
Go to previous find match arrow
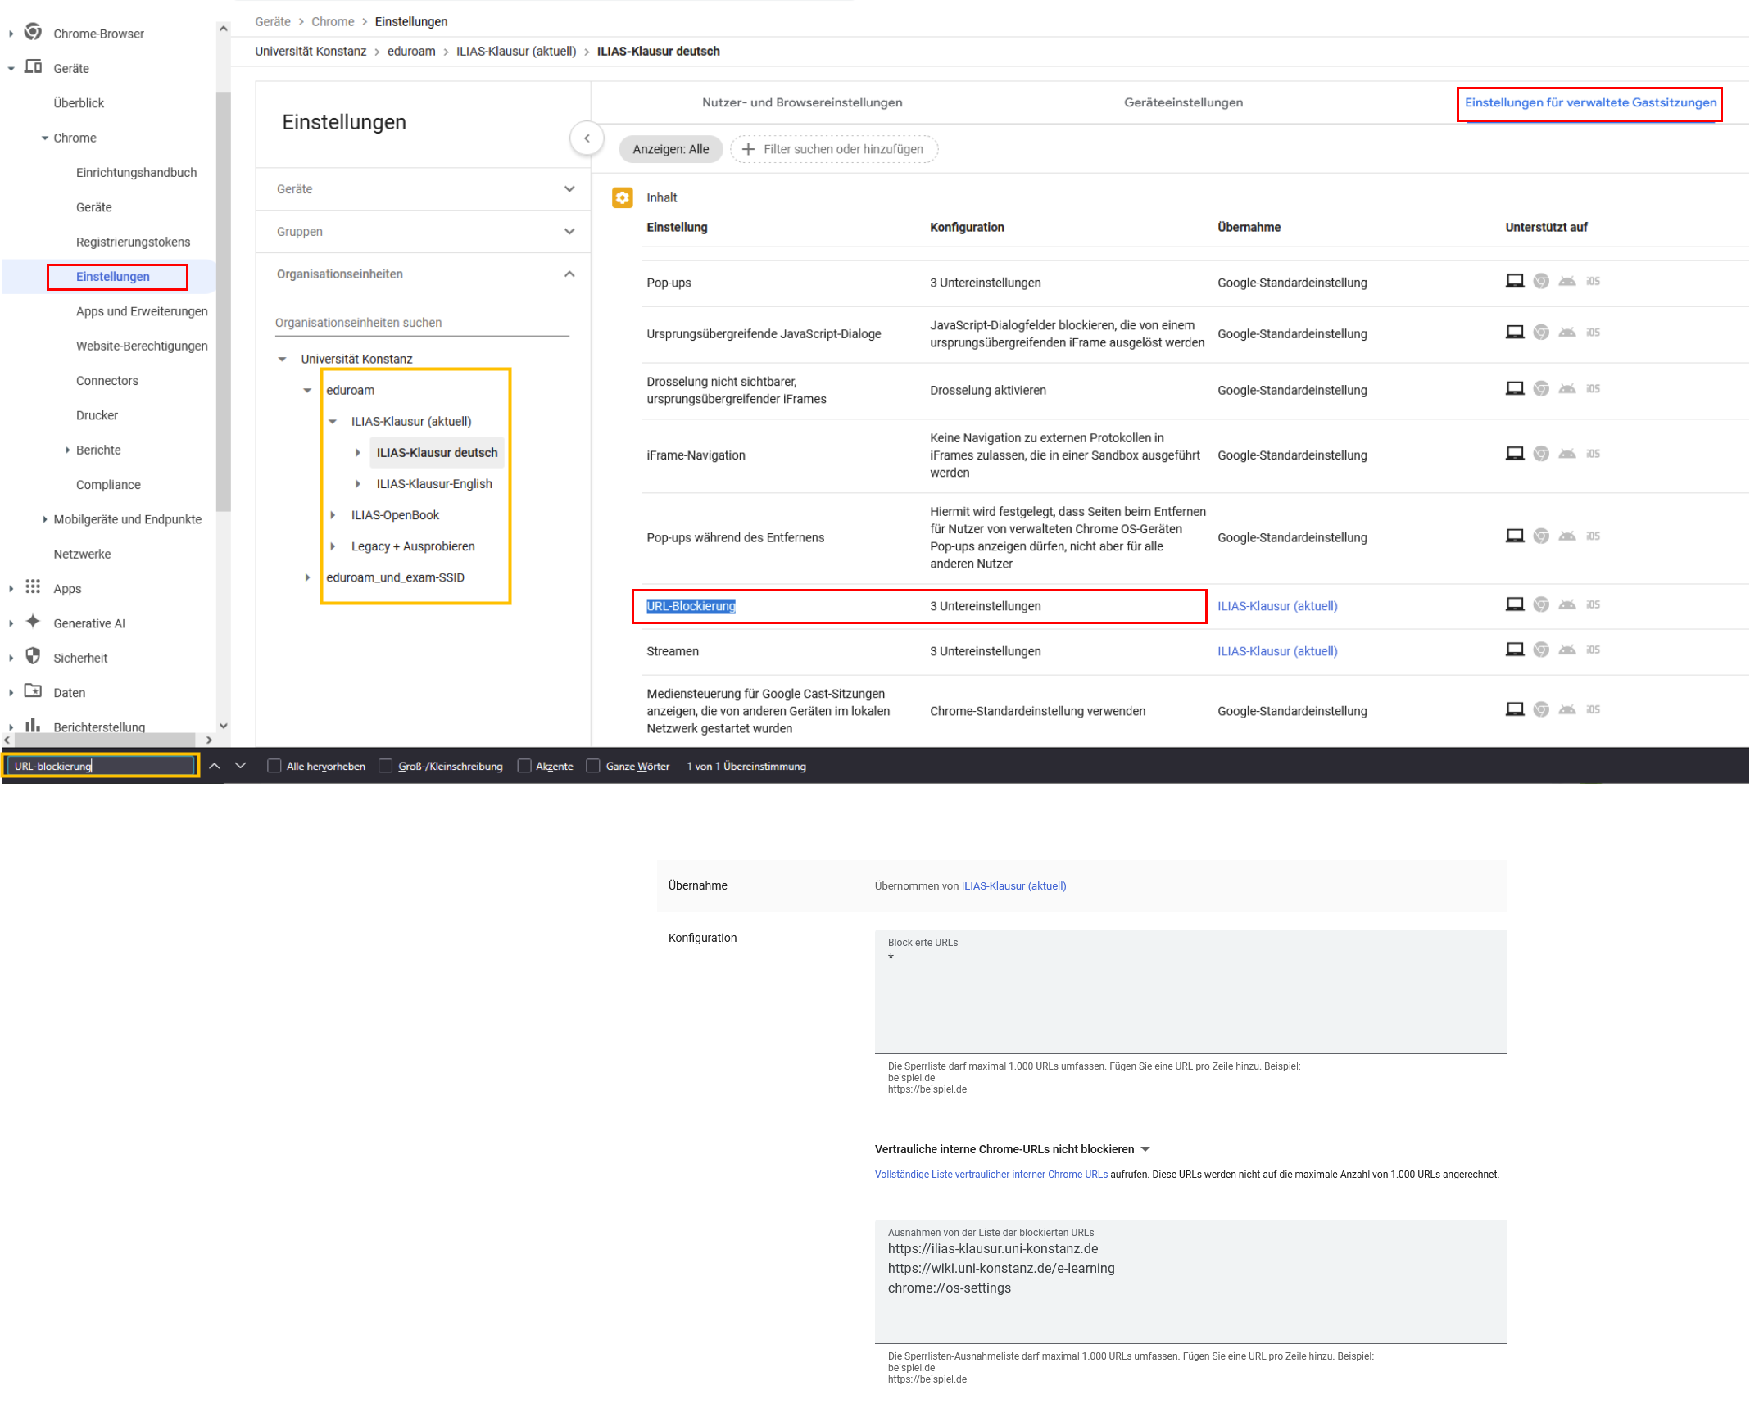click(x=215, y=766)
